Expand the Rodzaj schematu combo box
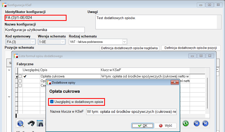This screenshot has height=132, width=225. point(124,42)
